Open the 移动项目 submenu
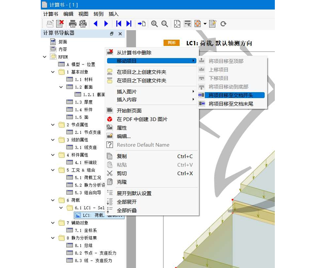Screen dimensions: 316x268 click(x=151, y=61)
